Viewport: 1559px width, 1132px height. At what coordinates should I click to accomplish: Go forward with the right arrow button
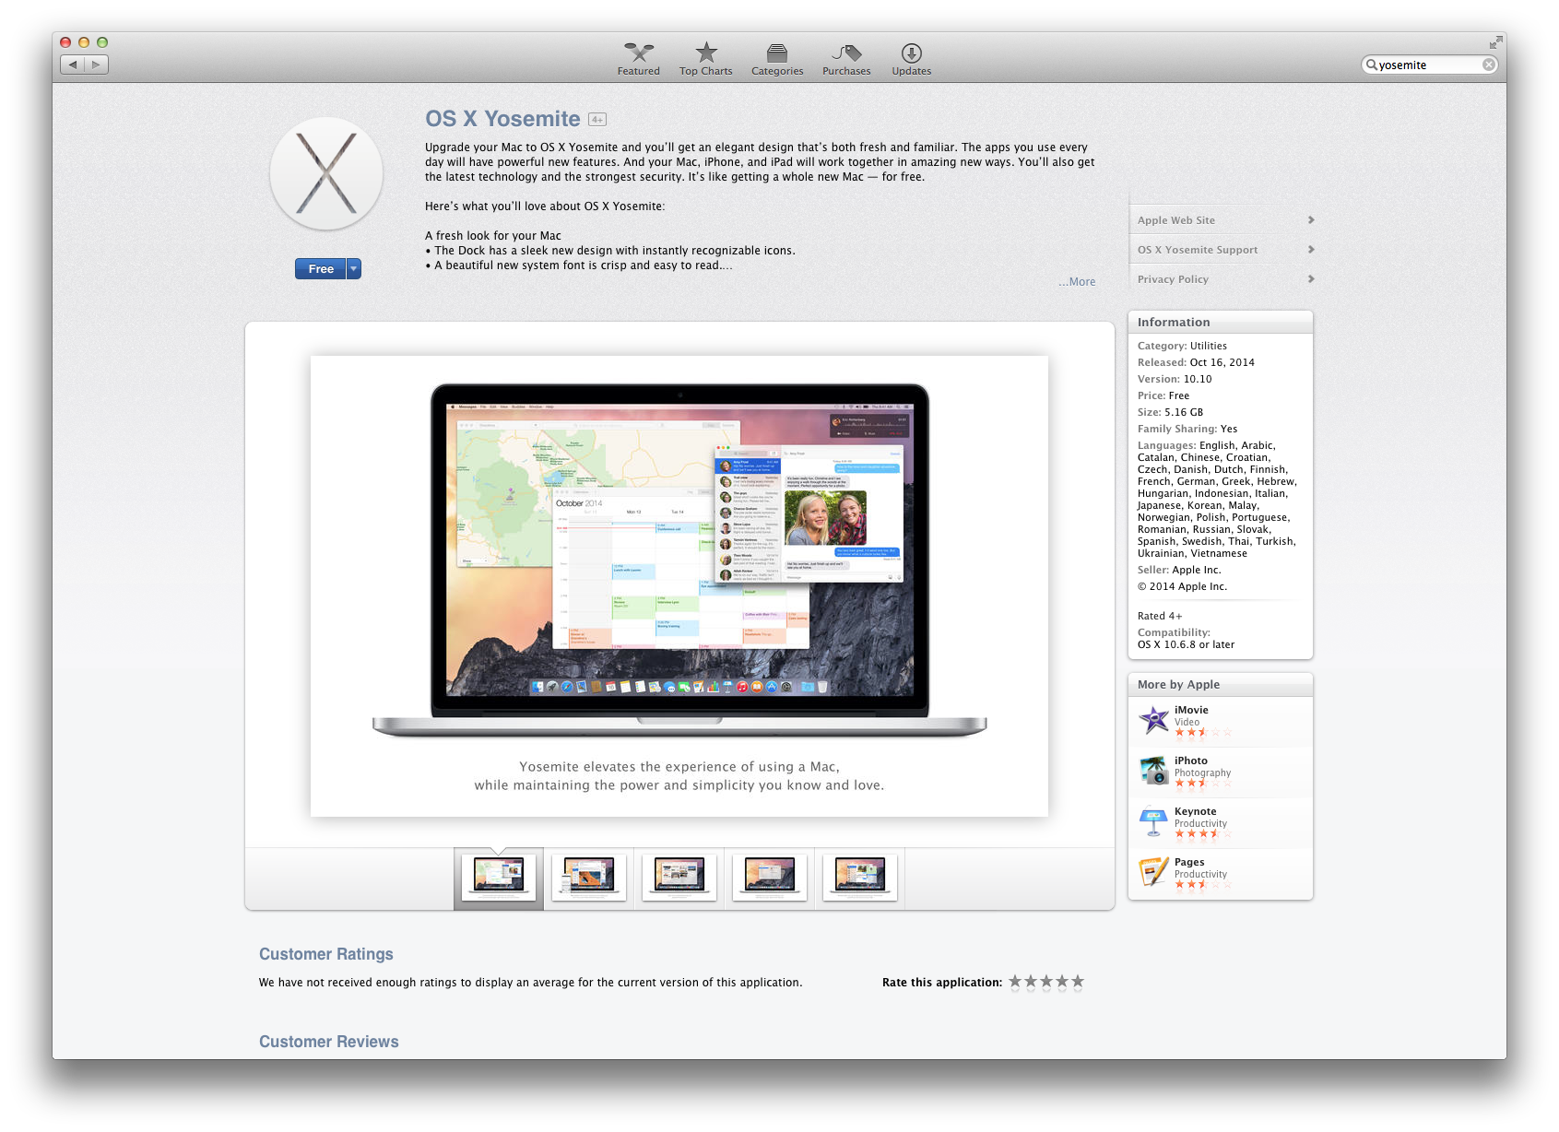tap(97, 65)
